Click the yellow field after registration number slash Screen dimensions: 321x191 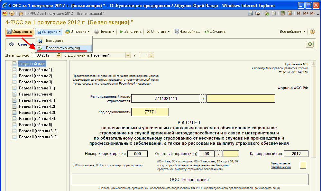click(x=241, y=98)
